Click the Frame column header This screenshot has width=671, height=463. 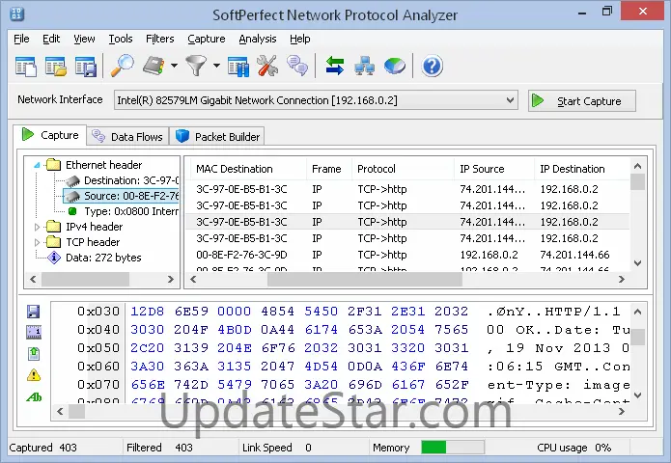click(x=328, y=169)
